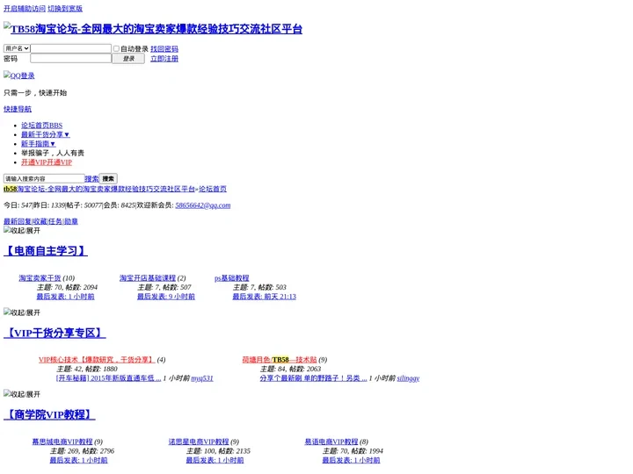Click the 举报骗子，人人有责 text

(53, 153)
